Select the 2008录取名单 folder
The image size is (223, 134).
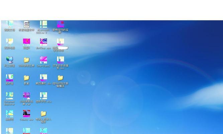[27, 62]
